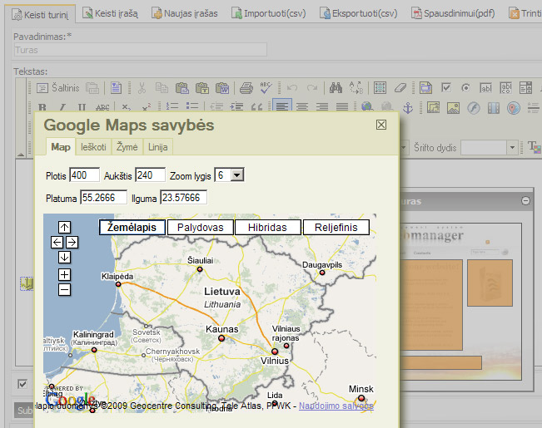Image resolution: width=542 pixels, height=428 pixels.
Task: Click the Form insert icon
Action: [426, 88]
